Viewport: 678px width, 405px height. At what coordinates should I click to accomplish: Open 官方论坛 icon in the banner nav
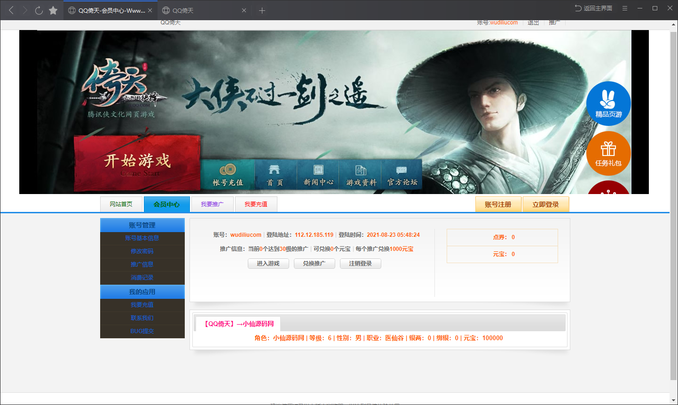[x=402, y=175]
